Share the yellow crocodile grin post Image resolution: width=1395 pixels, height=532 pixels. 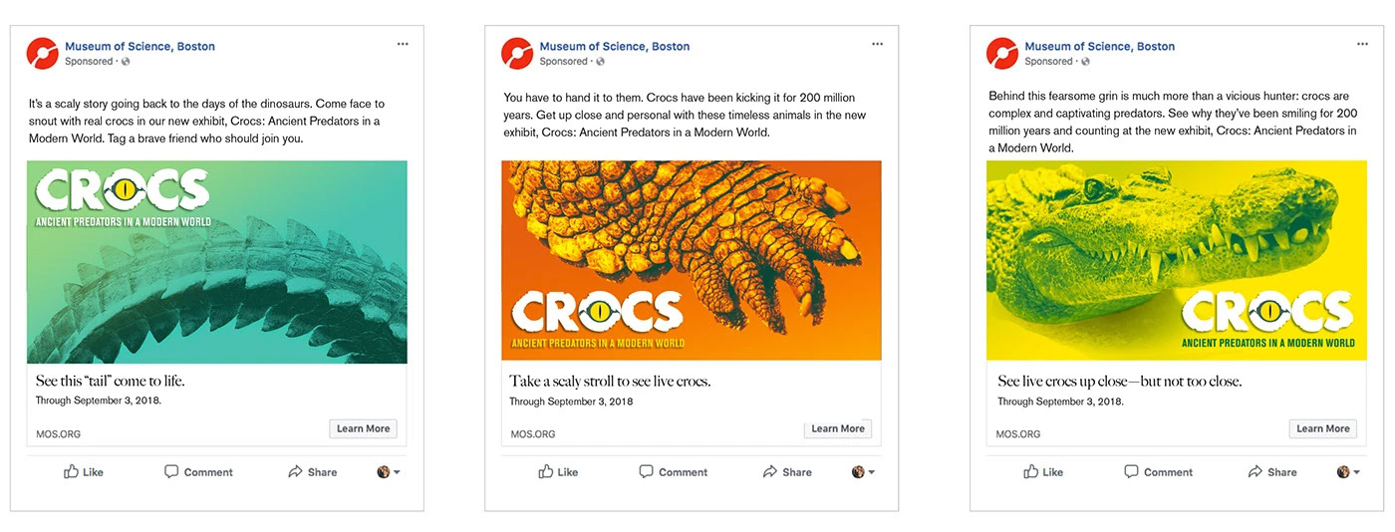1271,472
